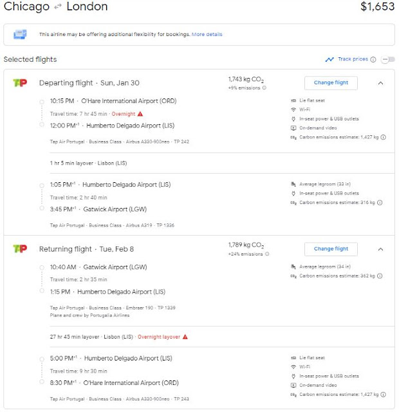Click Change flight for departing flight
Viewport: 399px width, 412px height.
(331, 82)
